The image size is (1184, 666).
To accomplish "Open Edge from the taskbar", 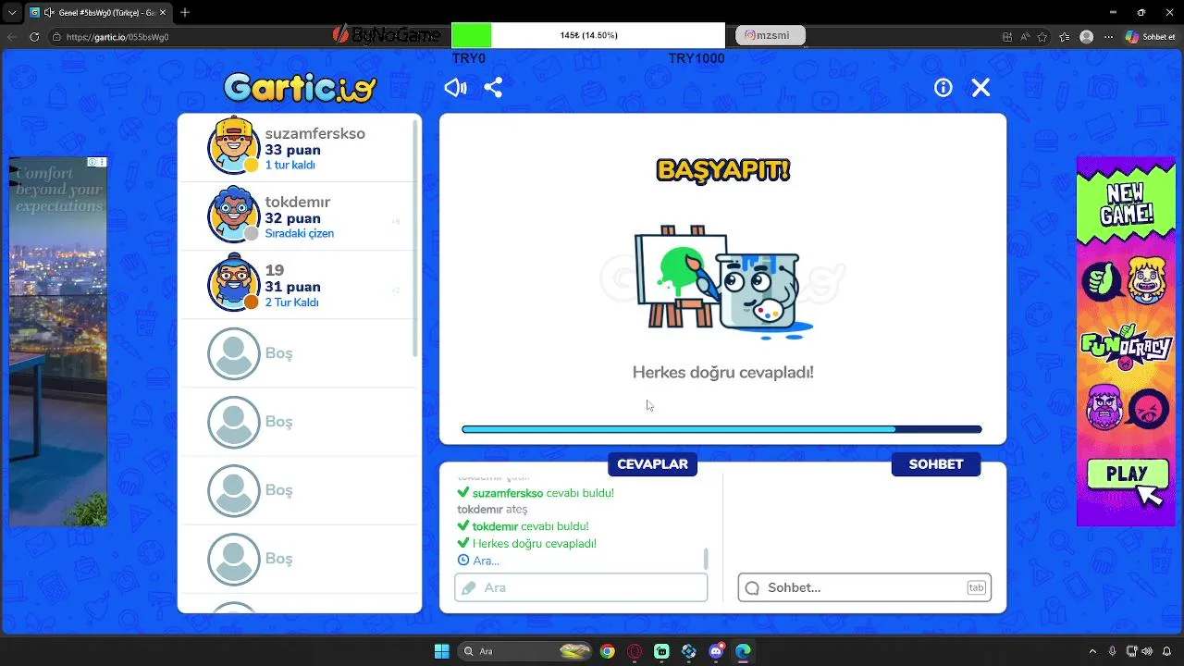I will [743, 651].
